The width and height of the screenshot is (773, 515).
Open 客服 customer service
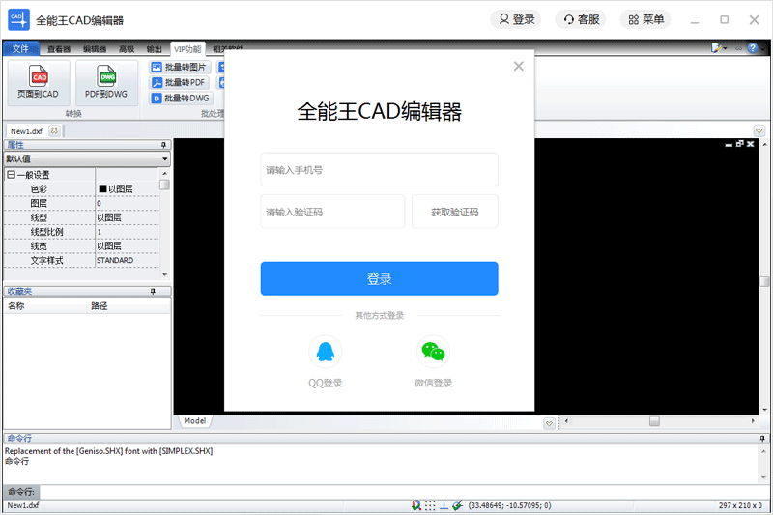click(x=581, y=19)
